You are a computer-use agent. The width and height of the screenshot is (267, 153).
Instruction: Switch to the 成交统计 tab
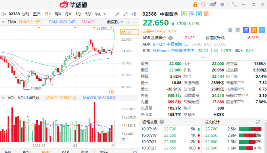(212, 122)
